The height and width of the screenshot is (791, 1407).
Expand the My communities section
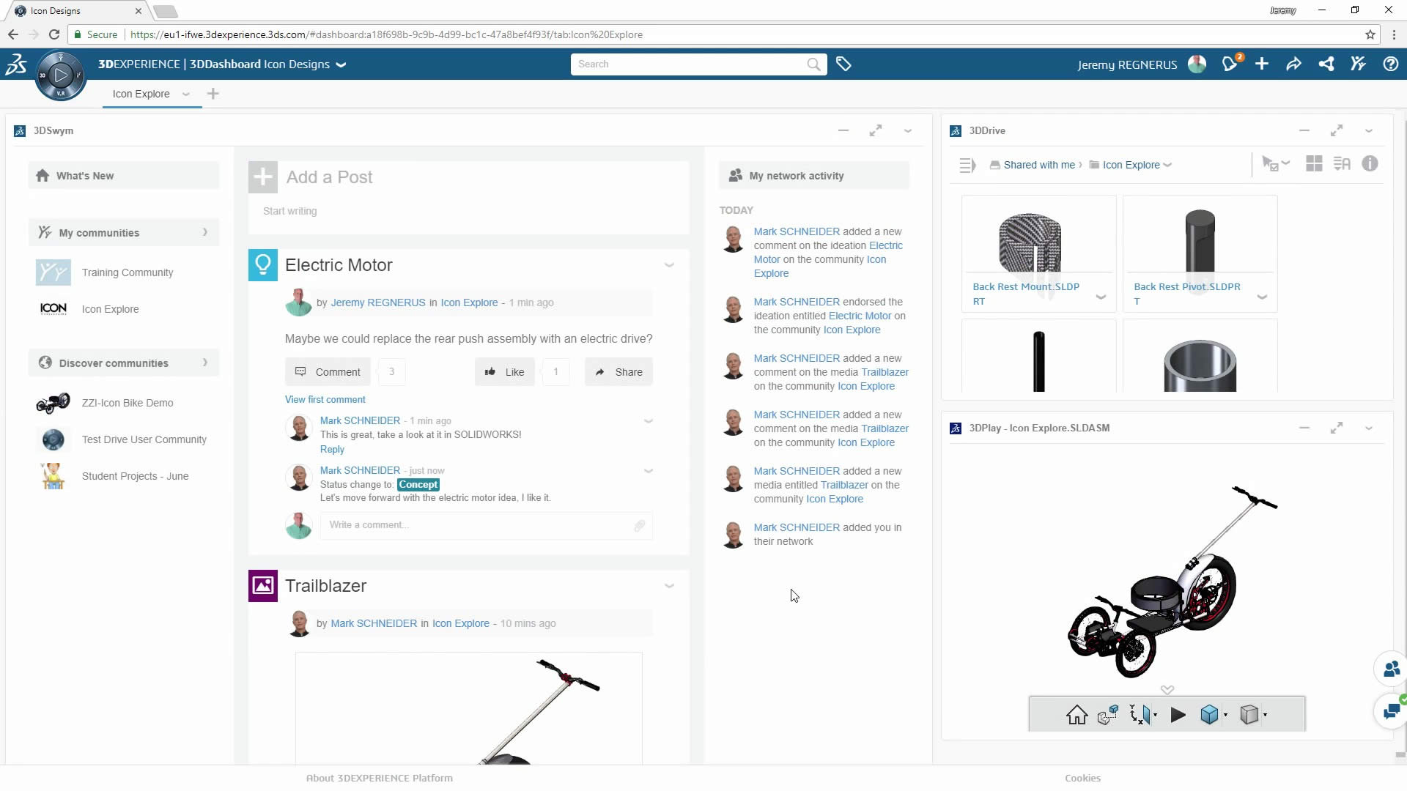pos(204,233)
